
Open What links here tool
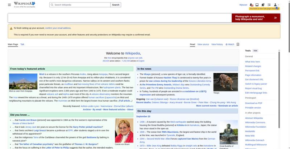(x=252, y=62)
